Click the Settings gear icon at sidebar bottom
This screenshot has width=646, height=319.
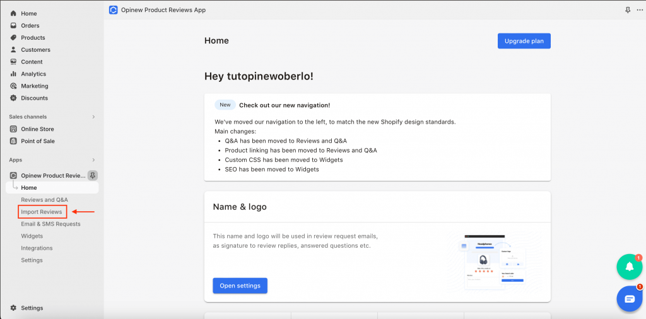[13, 308]
